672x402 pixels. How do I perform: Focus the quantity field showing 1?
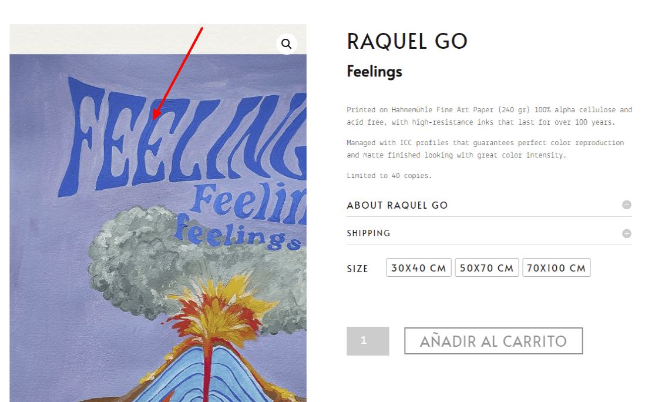click(368, 341)
